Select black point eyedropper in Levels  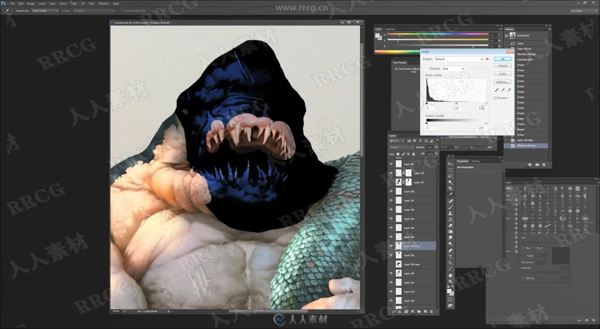pos(497,90)
